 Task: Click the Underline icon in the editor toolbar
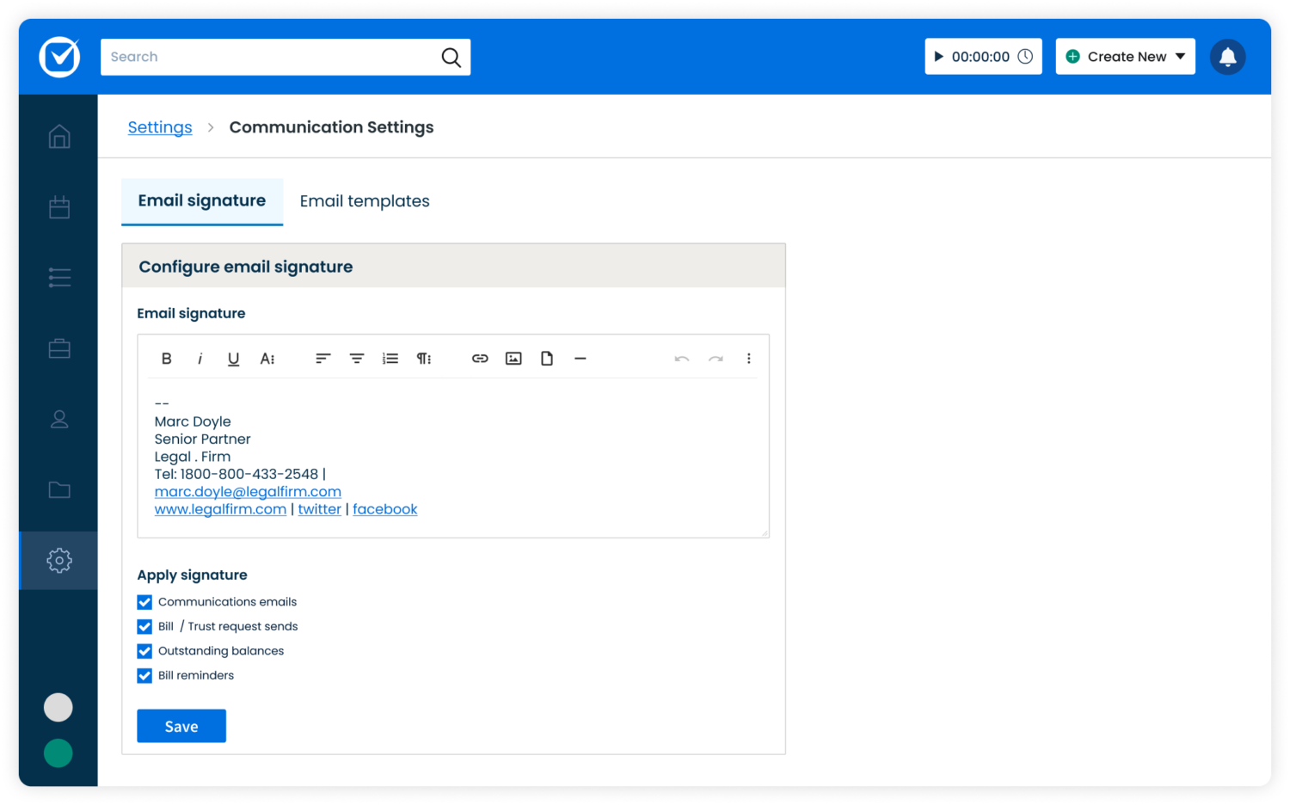tap(233, 359)
